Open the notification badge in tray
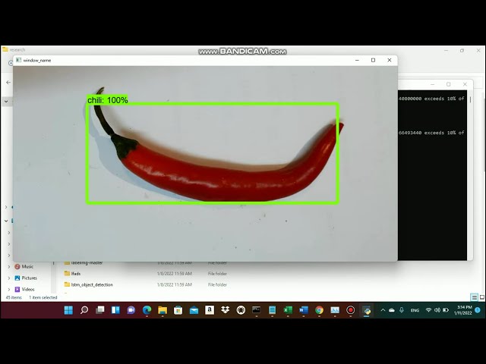 pos(478,310)
